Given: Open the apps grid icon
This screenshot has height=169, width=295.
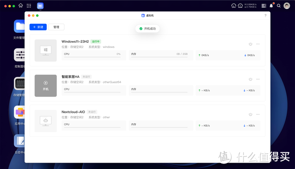Looking at the screenshot, I should (x=29, y=6).
